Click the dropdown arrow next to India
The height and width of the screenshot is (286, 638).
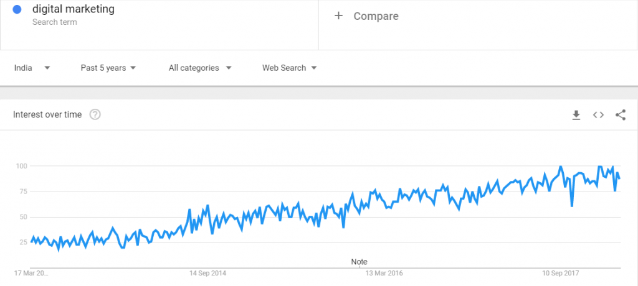point(47,68)
